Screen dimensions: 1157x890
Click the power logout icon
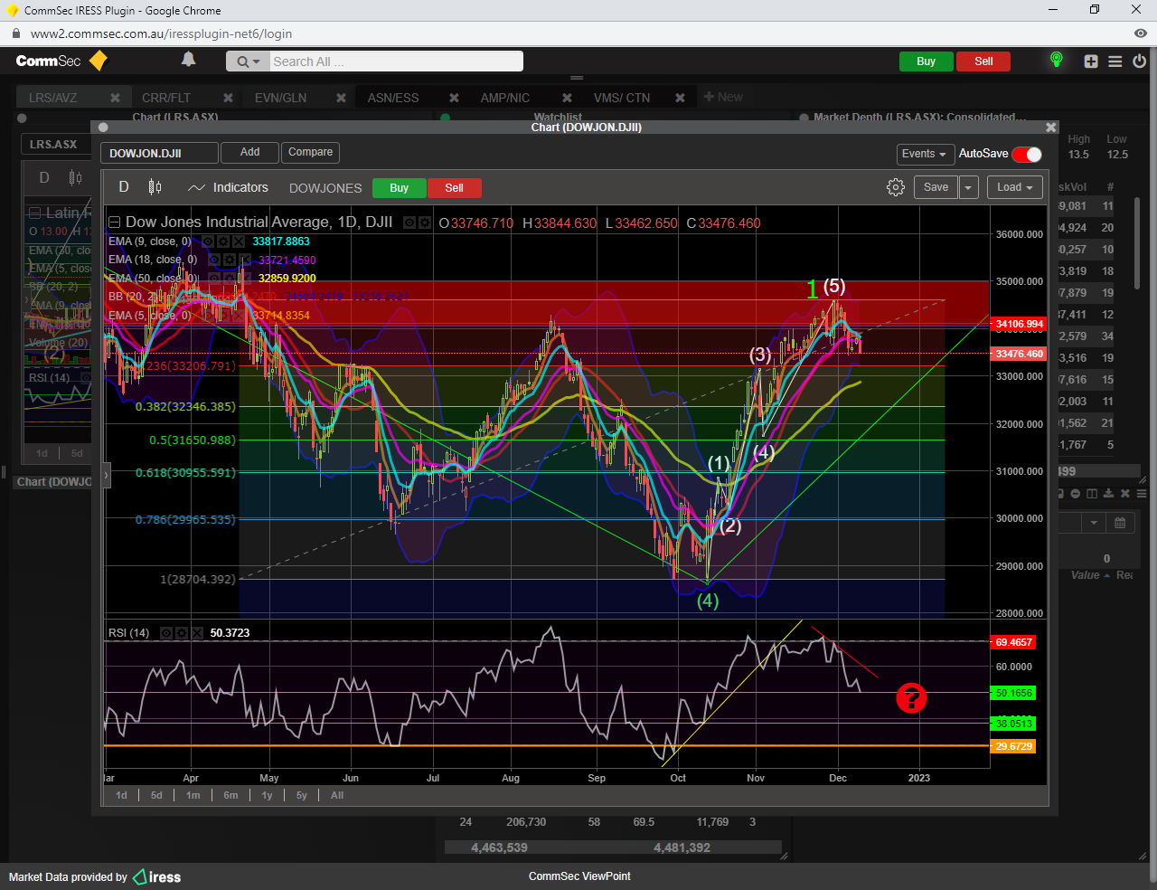[x=1139, y=62]
